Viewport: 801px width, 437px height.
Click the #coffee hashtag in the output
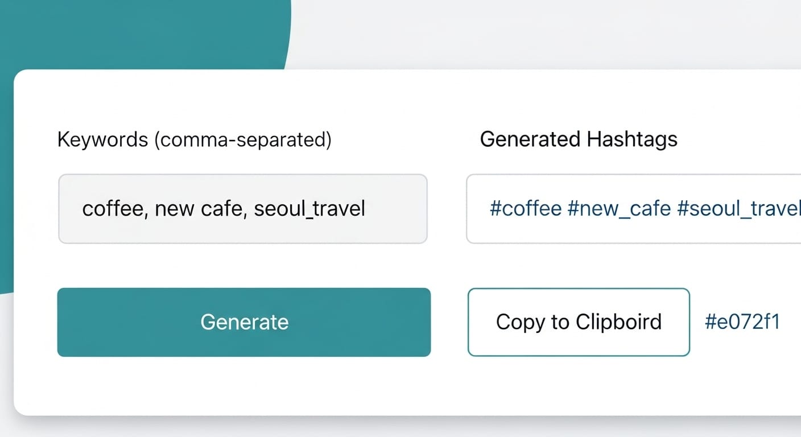pos(526,209)
